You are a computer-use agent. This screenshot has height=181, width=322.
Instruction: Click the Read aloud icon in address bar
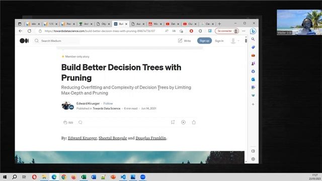tap(167, 31)
